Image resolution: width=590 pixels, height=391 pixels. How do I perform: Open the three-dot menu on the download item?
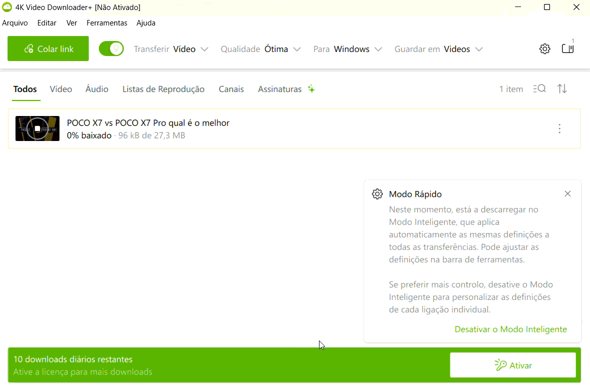(x=559, y=128)
